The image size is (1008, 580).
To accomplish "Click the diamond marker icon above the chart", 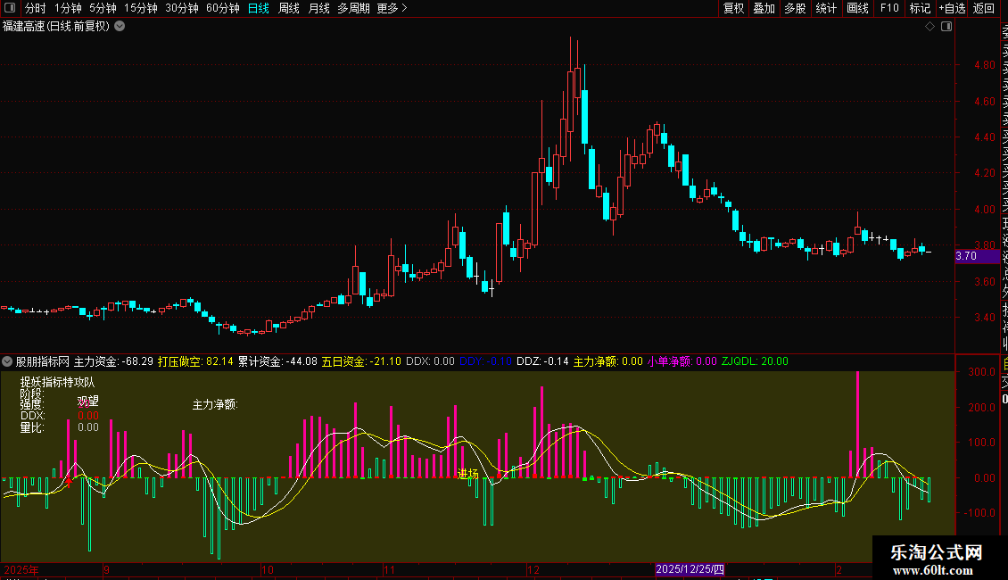I will (930, 27).
